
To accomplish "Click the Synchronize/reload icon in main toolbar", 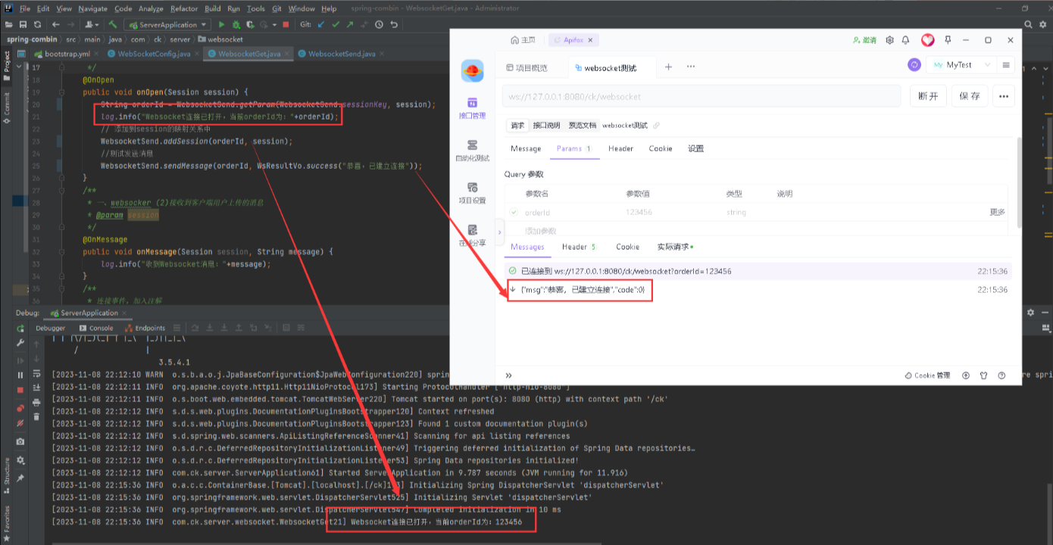I will coord(38,24).
